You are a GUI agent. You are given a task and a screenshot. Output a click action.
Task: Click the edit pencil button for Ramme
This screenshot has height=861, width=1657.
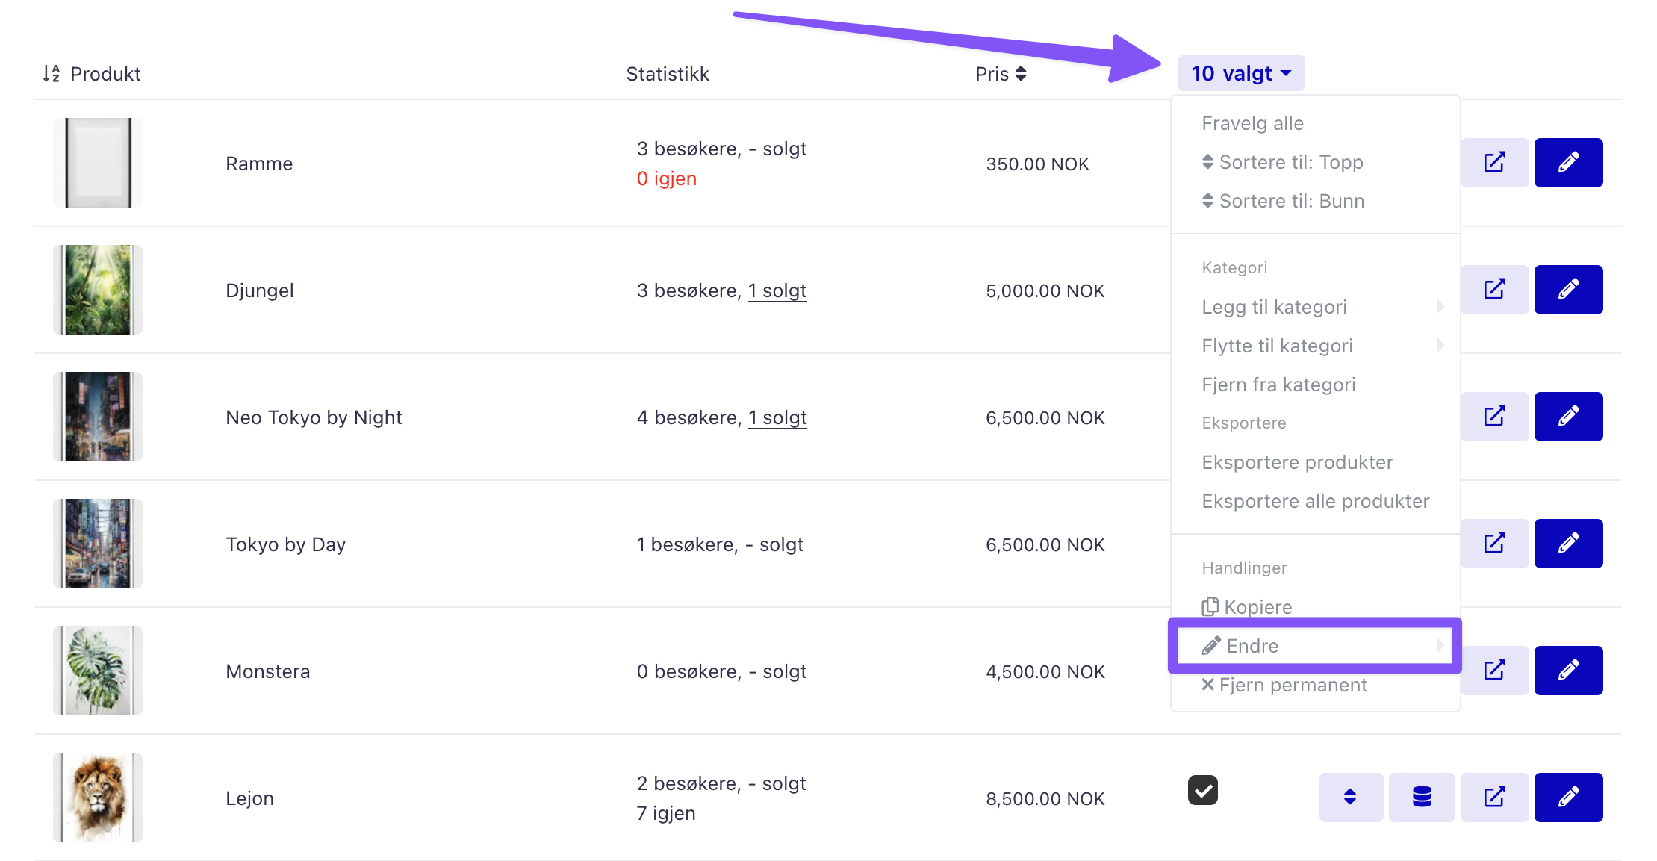pyautogui.click(x=1568, y=163)
